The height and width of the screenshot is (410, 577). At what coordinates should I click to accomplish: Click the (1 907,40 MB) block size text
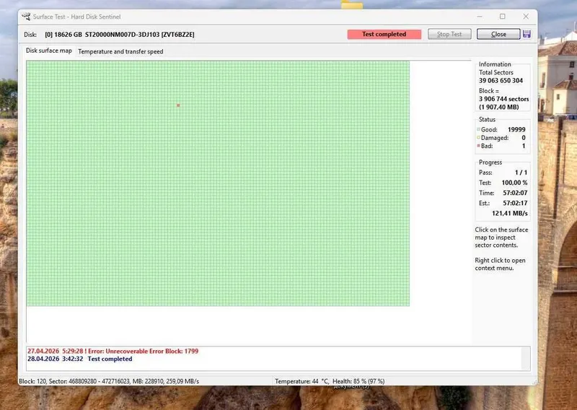(499, 108)
